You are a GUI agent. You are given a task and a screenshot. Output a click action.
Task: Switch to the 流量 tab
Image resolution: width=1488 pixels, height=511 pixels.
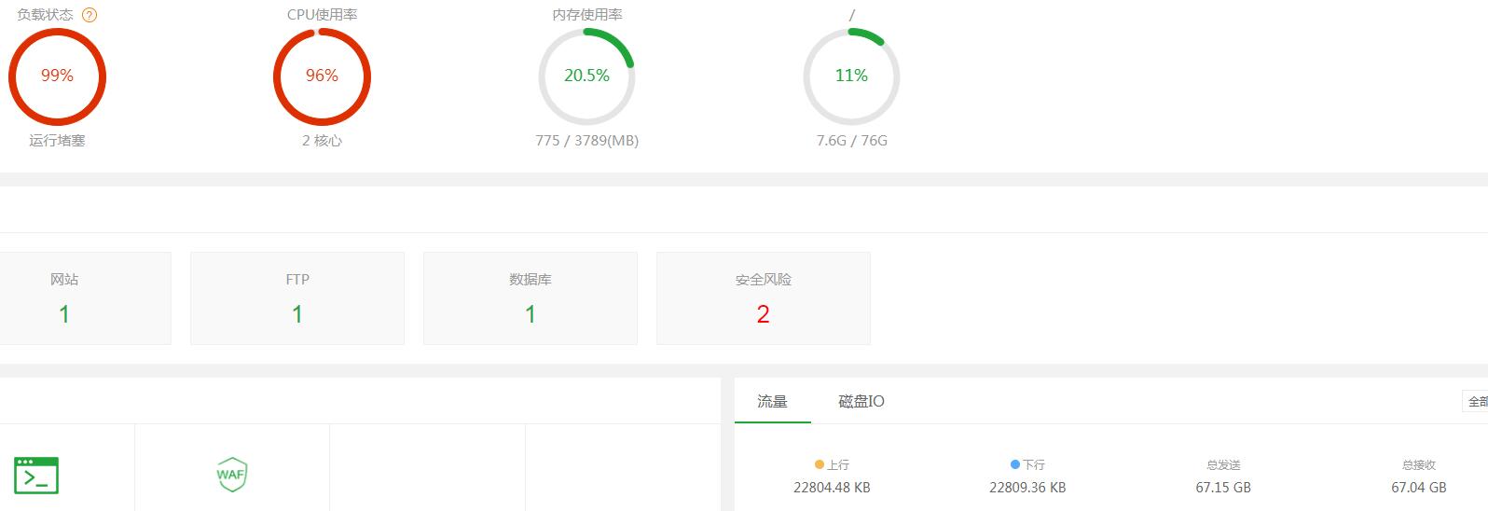[x=772, y=402]
